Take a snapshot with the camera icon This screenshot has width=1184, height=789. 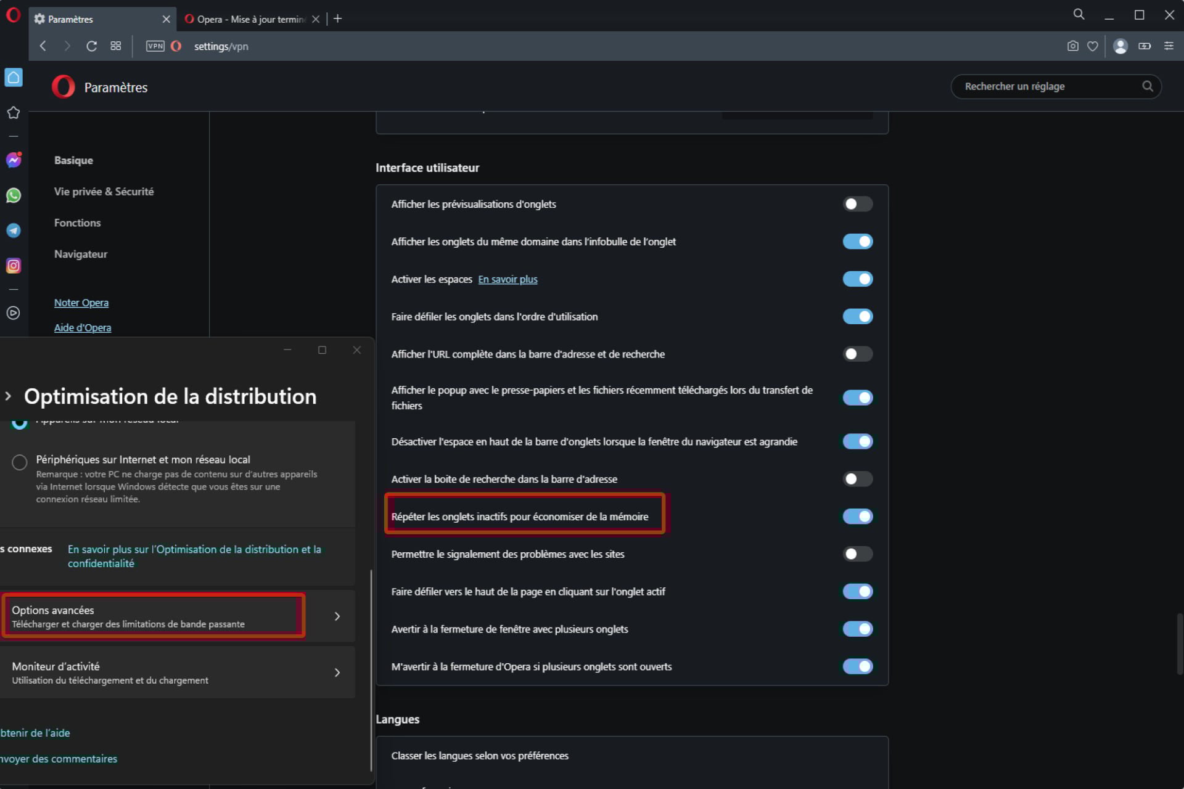tap(1073, 46)
